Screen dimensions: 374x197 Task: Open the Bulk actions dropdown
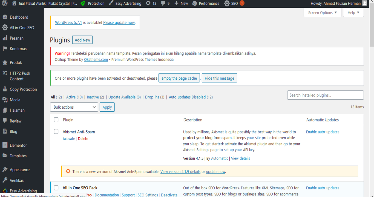coord(74,107)
